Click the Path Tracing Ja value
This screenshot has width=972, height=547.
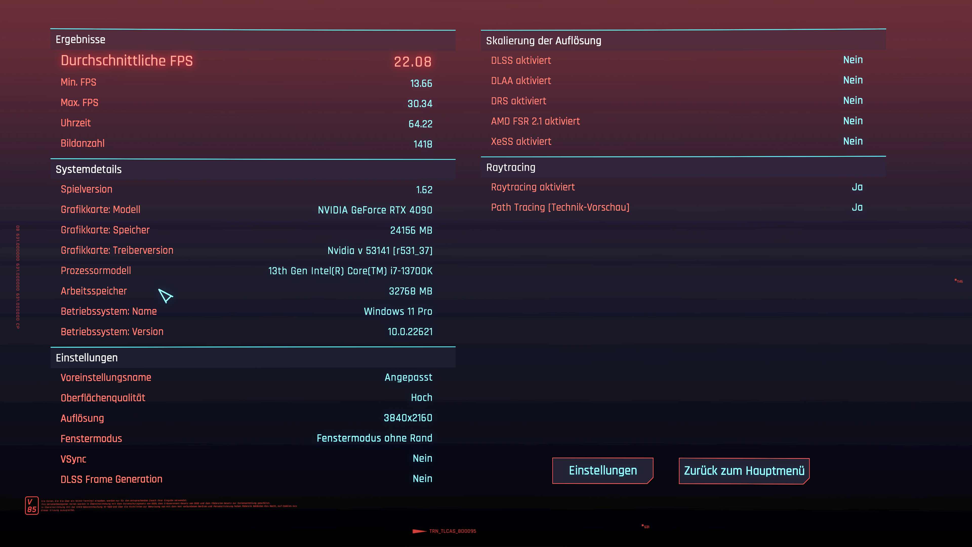(x=857, y=207)
